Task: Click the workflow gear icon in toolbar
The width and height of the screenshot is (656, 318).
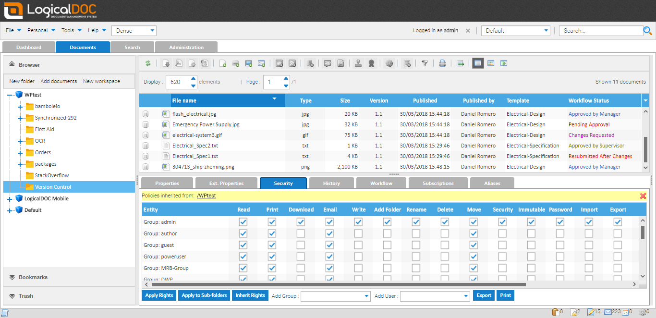Action: [389, 63]
